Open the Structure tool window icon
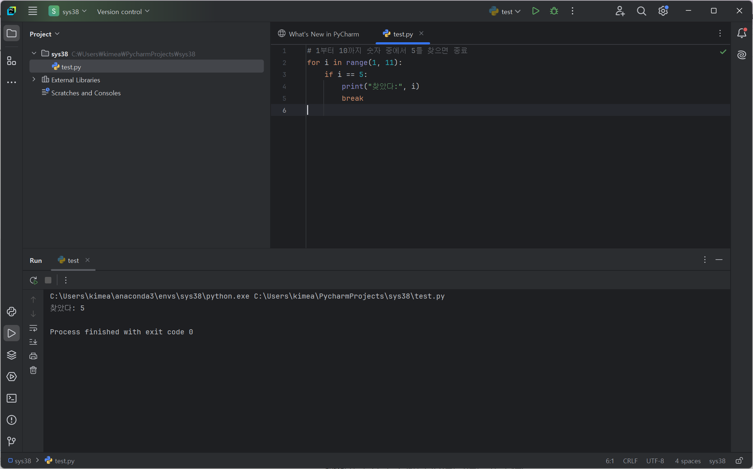This screenshot has width=753, height=469. (x=12, y=61)
